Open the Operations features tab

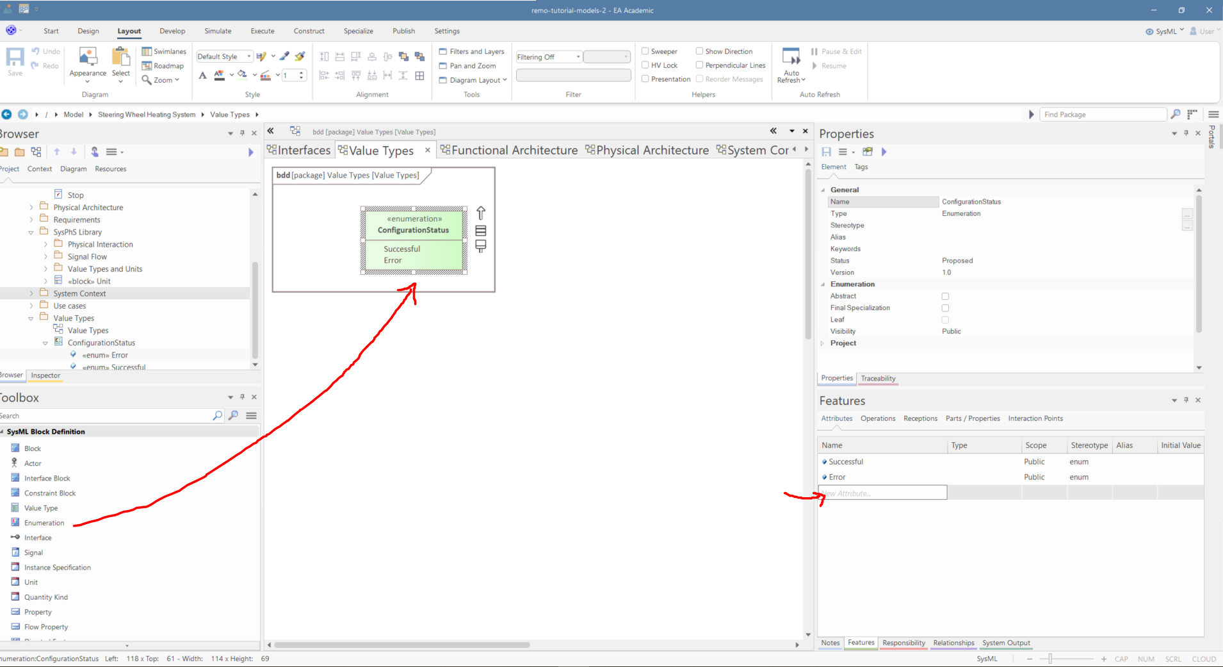[877, 418]
